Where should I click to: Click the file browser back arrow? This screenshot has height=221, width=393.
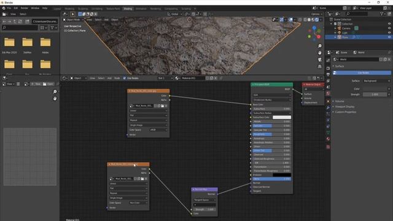click(x=4, y=21)
